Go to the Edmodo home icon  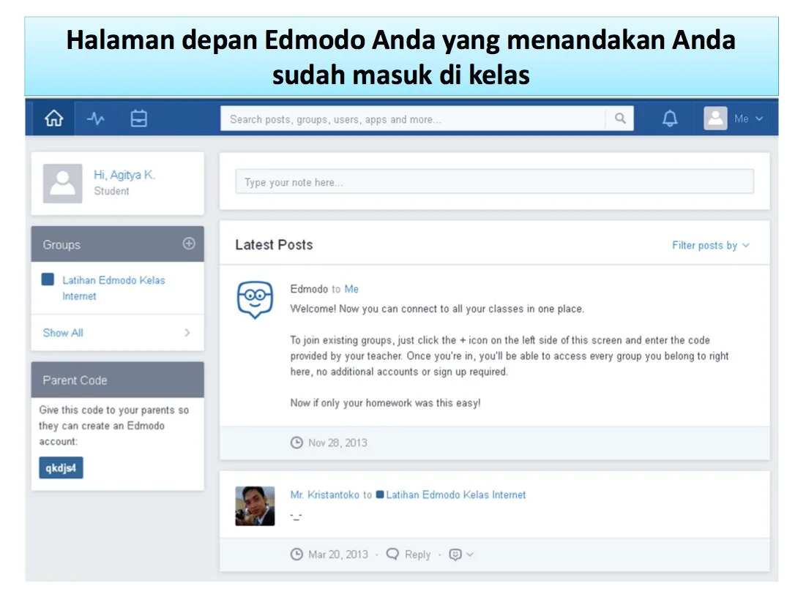click(54, 119)
